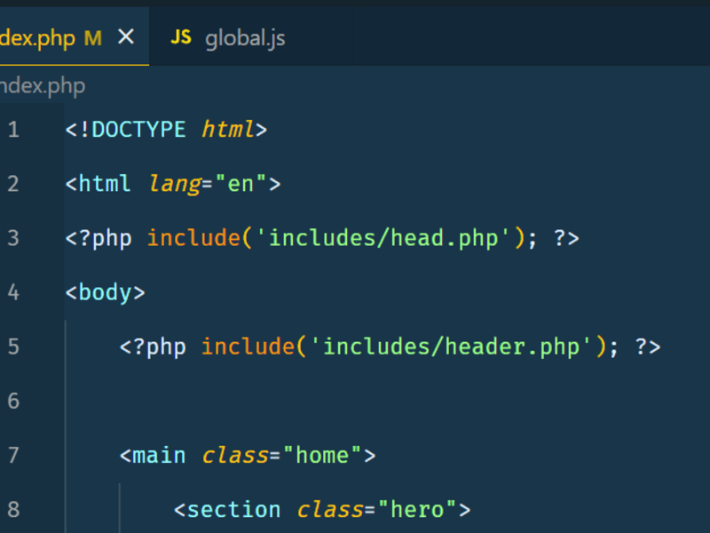Select the index.php tab with M marker
The width and height of the screenshot is (710, 533).
75,36
